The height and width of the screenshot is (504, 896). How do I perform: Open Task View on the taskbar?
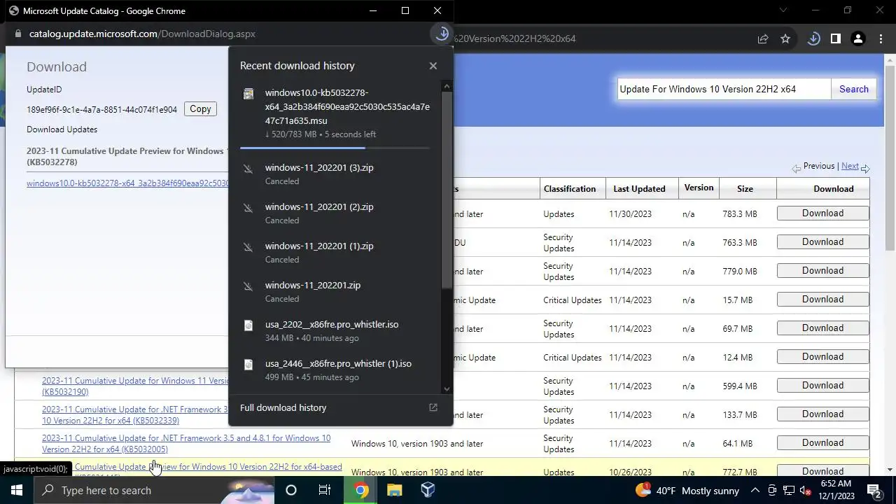coord(325,490)
